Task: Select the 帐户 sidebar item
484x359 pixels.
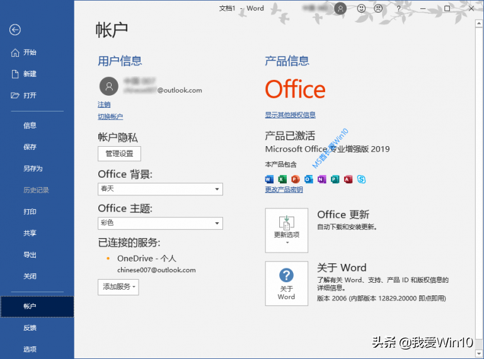Action: 37,306
